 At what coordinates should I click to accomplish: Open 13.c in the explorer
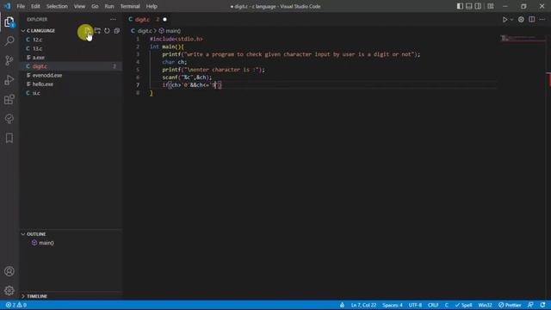pos(71,48)
